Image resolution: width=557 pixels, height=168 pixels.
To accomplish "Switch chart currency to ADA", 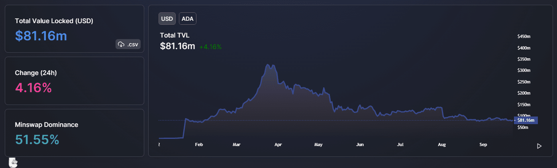I will (188, 19).
